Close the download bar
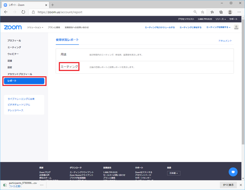Image resolution: width=245 pixels, height=190 pixels. (x=241, y=185)
